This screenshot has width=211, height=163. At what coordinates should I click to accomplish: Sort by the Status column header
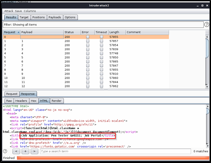pos(72,32)
